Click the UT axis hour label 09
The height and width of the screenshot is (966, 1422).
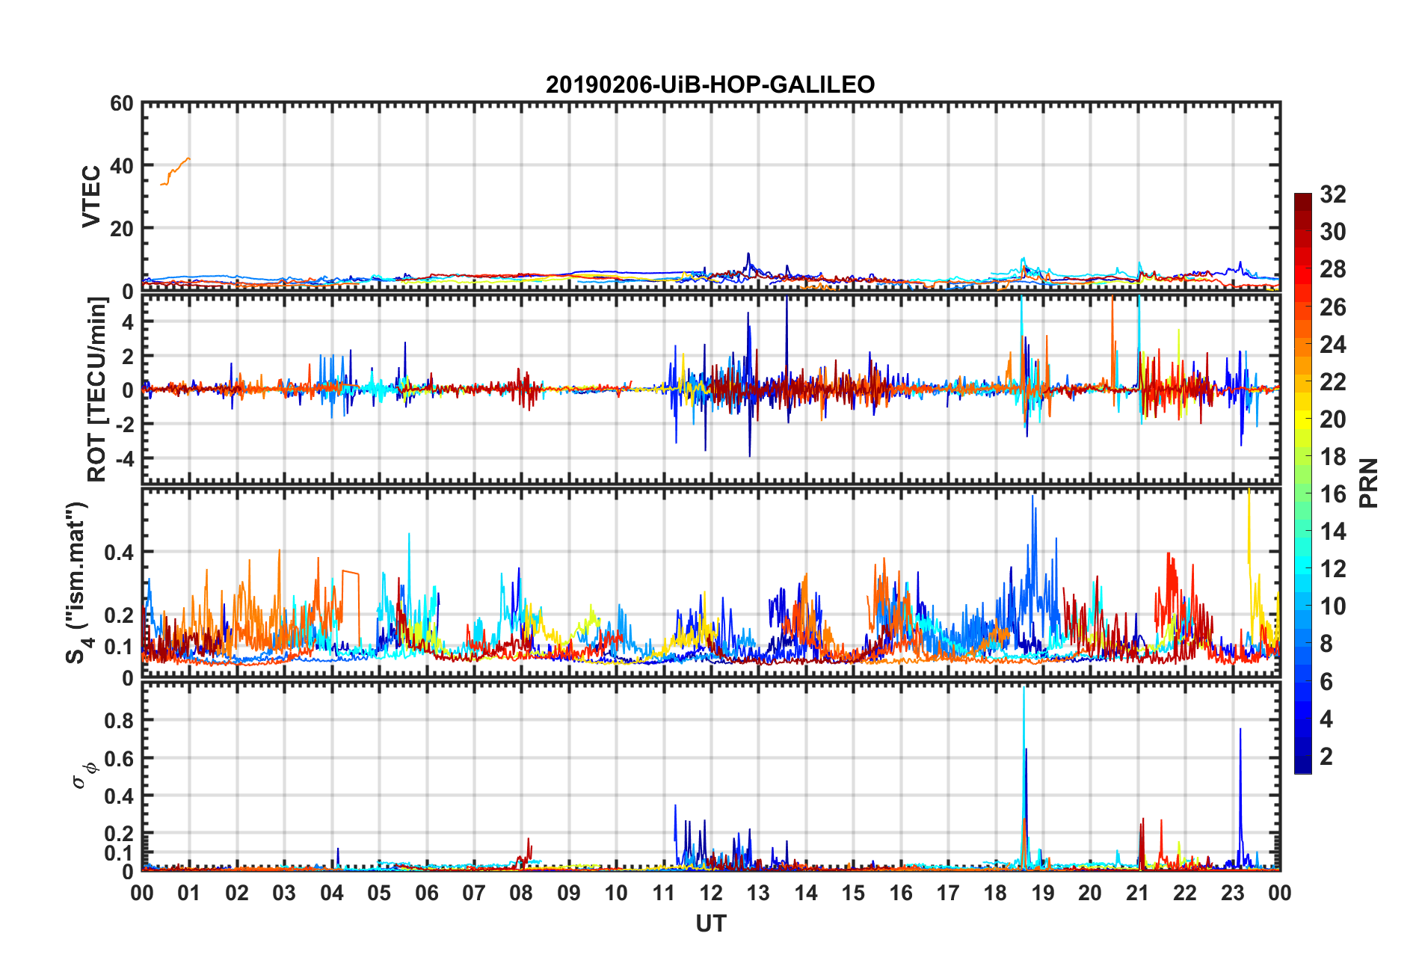[x=569, y=893]
